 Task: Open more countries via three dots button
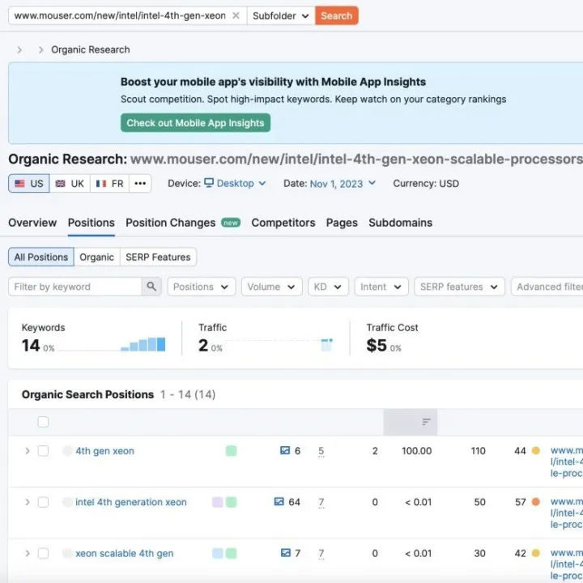(x=140, y=183)
